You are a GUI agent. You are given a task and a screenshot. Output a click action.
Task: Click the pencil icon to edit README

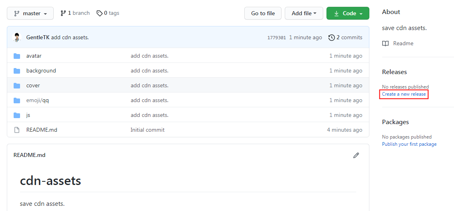(x=356, y=155)
